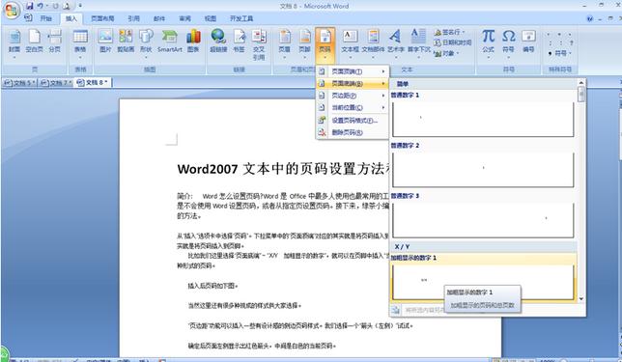622x362 pixels.
Task: Select document tab 文档 8
Action: coord(93,82)
